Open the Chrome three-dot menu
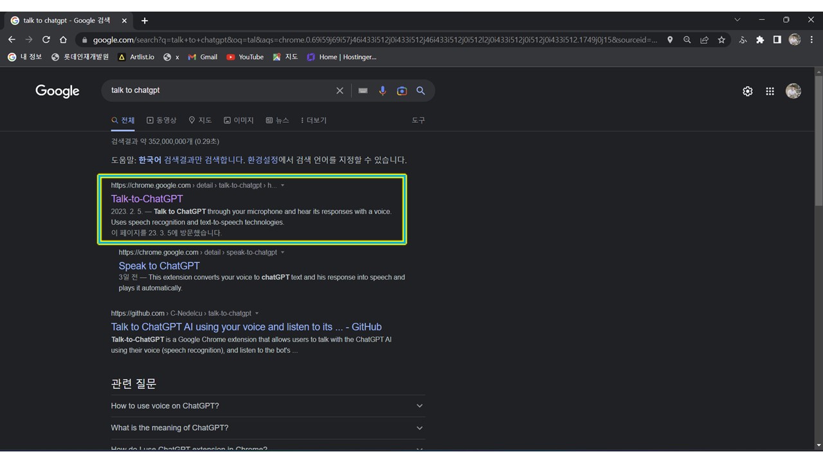Image resolution: width=823 pixels, height=463 pixels. click(x=812, y=40)
